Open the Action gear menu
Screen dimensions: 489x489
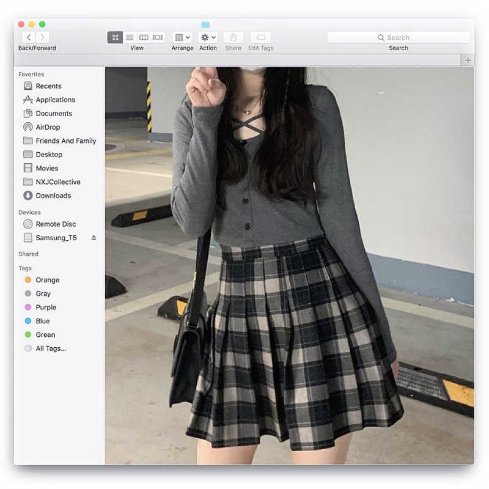click(x=208, y=37)
